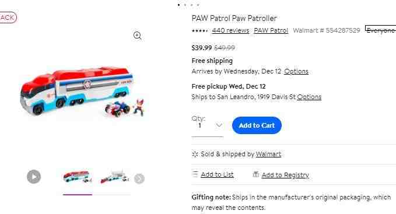
Task: Open the Walmart seller link
Action: (268, 154)
